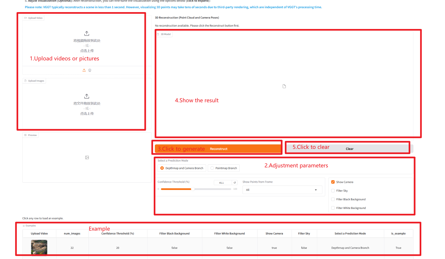Click the Examples list icon above the table
Image resolution: width=445 pixels, height=259 pixels.
[24, 226]
